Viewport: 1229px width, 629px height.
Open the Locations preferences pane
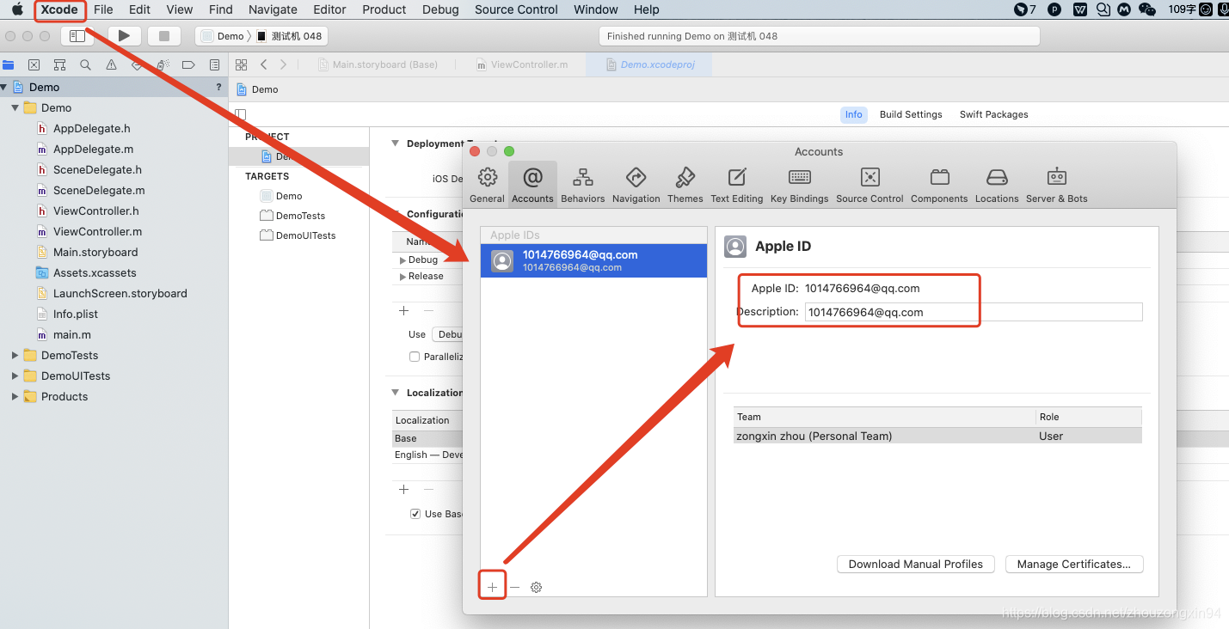pos(997,185)
